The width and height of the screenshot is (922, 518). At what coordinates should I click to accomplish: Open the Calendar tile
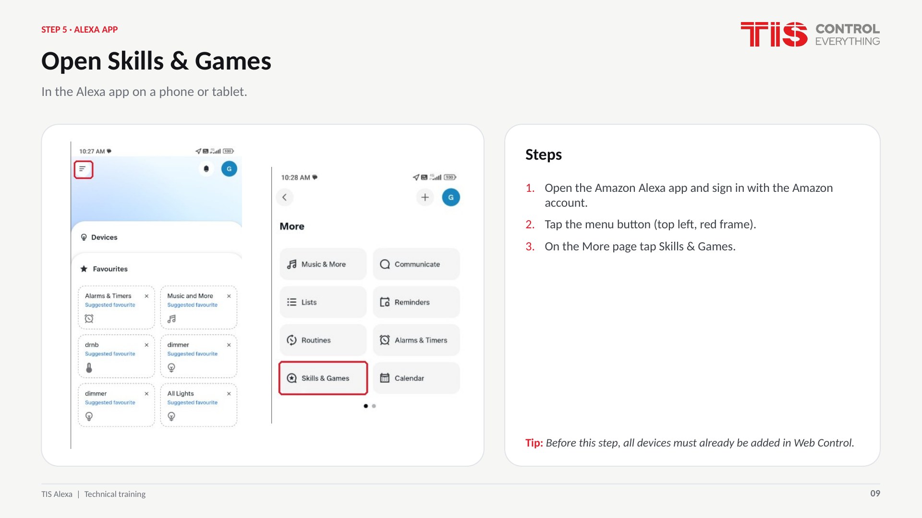pyautogui.click(x=416, y=378)
